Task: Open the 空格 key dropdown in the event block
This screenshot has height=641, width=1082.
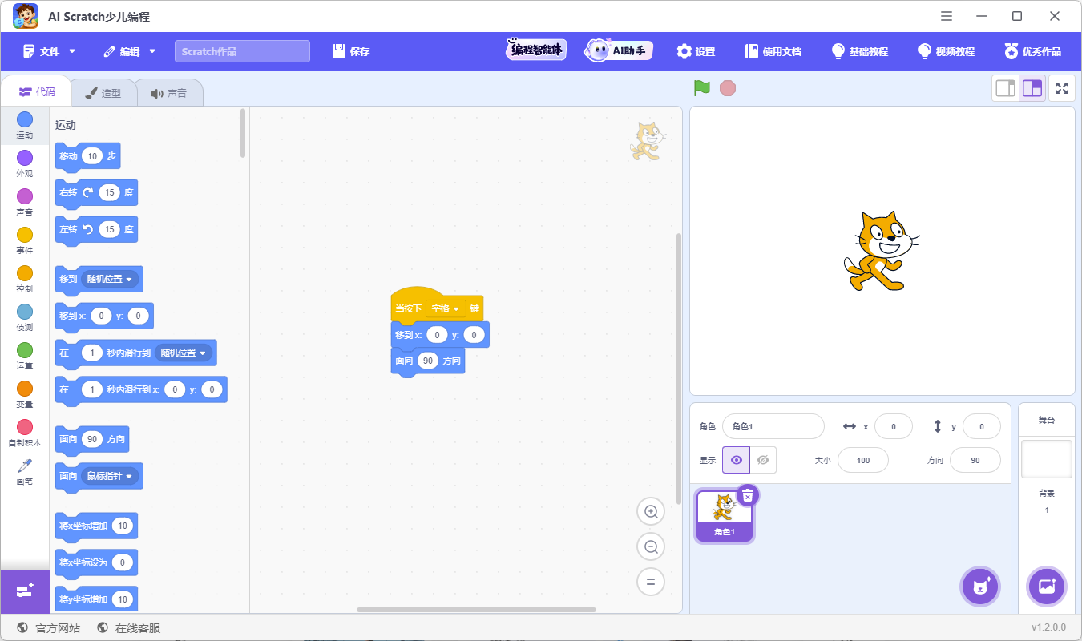Action: [x=446, y=308]
